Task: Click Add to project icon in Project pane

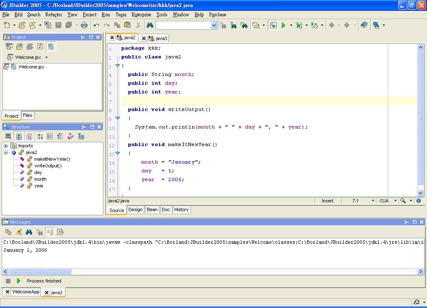Action: click(20, 47)
